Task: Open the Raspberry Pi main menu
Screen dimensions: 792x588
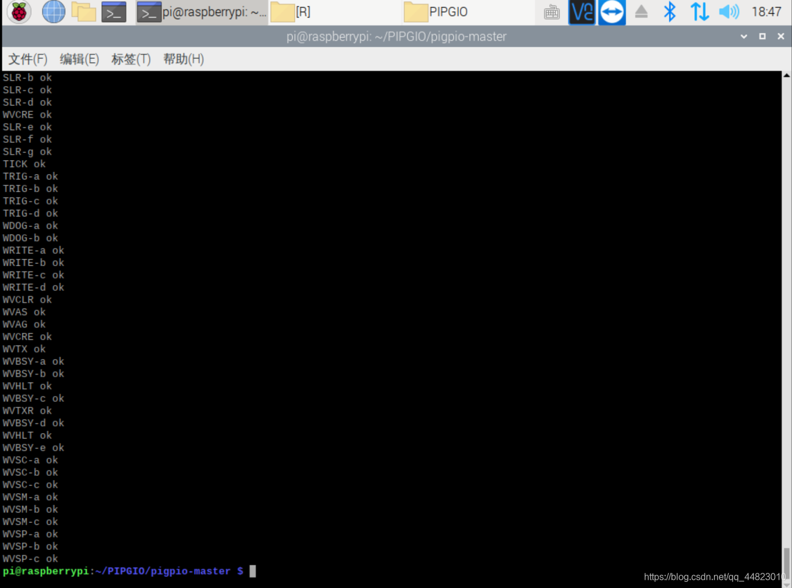Action: (19, 12)
